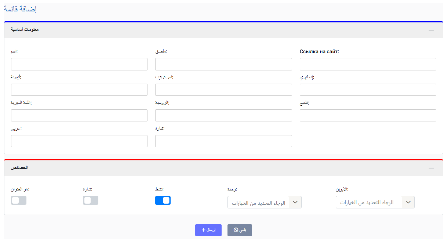Click the chevron arrow on the الأبوين selector
The image size is (448, 244).
[408, 202]
